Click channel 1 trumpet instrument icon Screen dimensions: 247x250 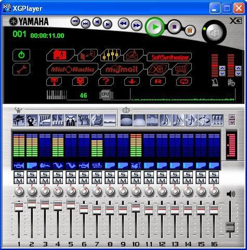(19, 166)
